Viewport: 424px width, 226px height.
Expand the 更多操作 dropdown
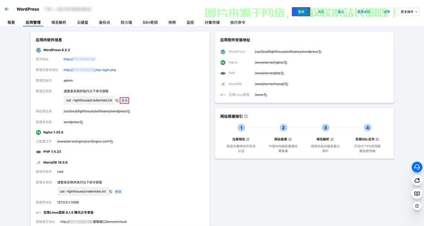[x=409, y=12]
